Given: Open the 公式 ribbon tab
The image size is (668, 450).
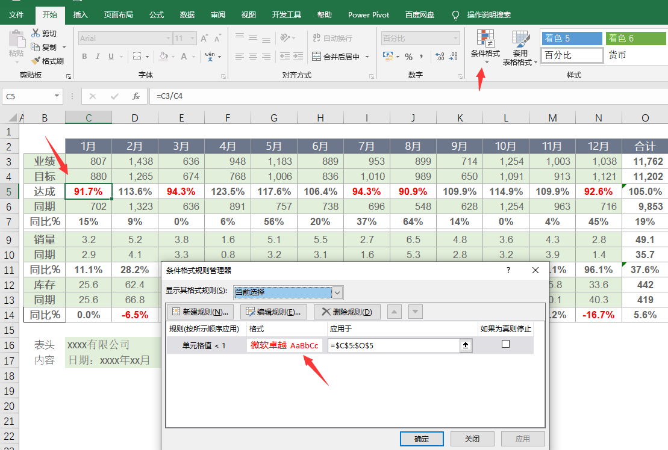Looking at the screenshot, I should 157,15.
